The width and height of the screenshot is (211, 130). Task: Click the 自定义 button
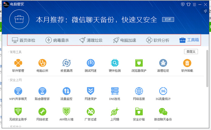[x=191, y=52]
